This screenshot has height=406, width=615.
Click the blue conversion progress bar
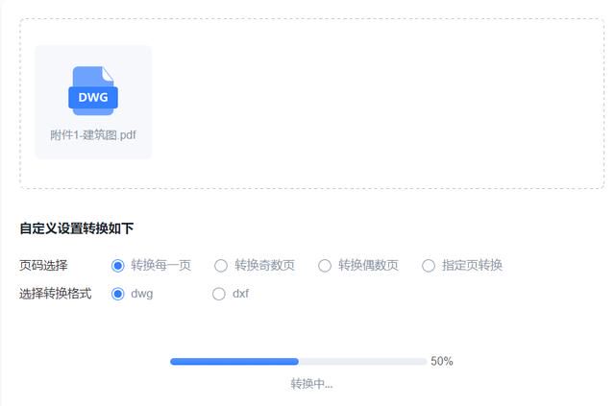(x=234, y=361)
